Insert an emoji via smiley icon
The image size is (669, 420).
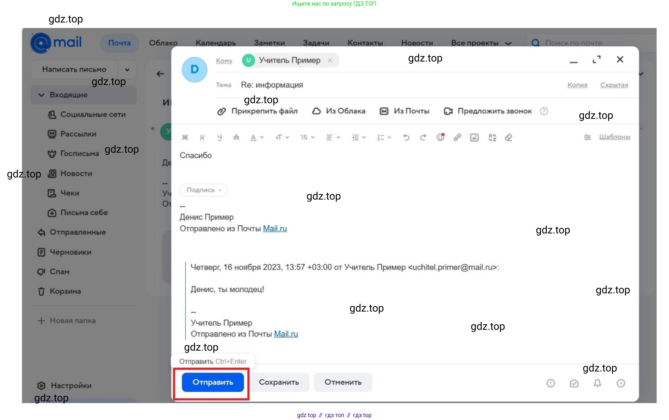(x=440, y=137)
